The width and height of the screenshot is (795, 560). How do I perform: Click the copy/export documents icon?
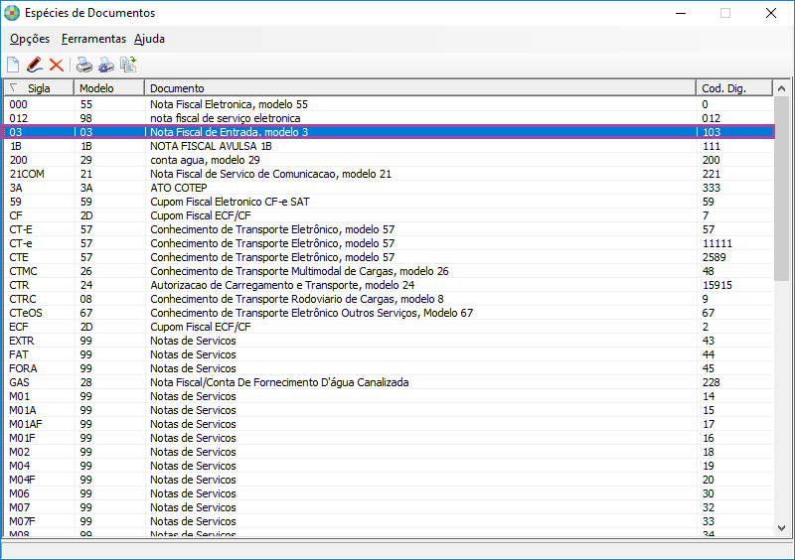tap(128, 66)
